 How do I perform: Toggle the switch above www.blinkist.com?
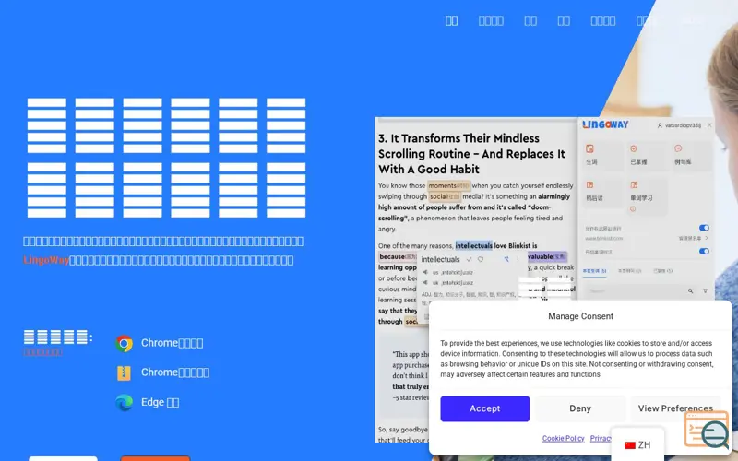point(704,228)
